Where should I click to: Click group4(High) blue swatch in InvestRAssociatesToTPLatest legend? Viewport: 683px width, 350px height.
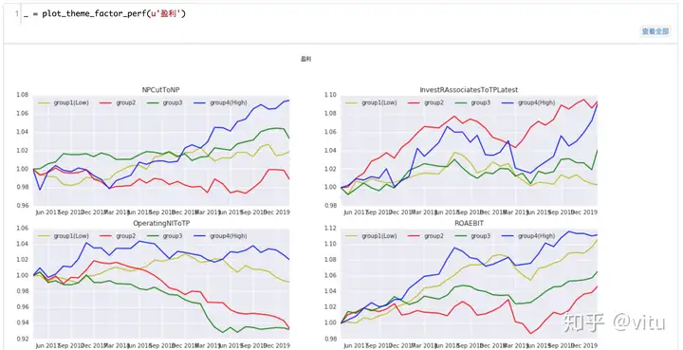coord(508,103)
